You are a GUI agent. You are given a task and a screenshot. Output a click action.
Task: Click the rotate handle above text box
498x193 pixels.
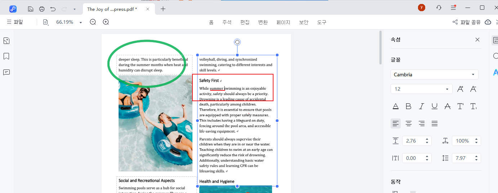tap(237, 42)
